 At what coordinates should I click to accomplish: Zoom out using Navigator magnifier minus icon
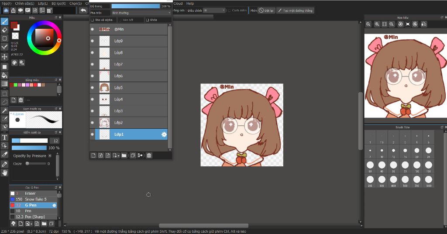click(x=392, y=24)
